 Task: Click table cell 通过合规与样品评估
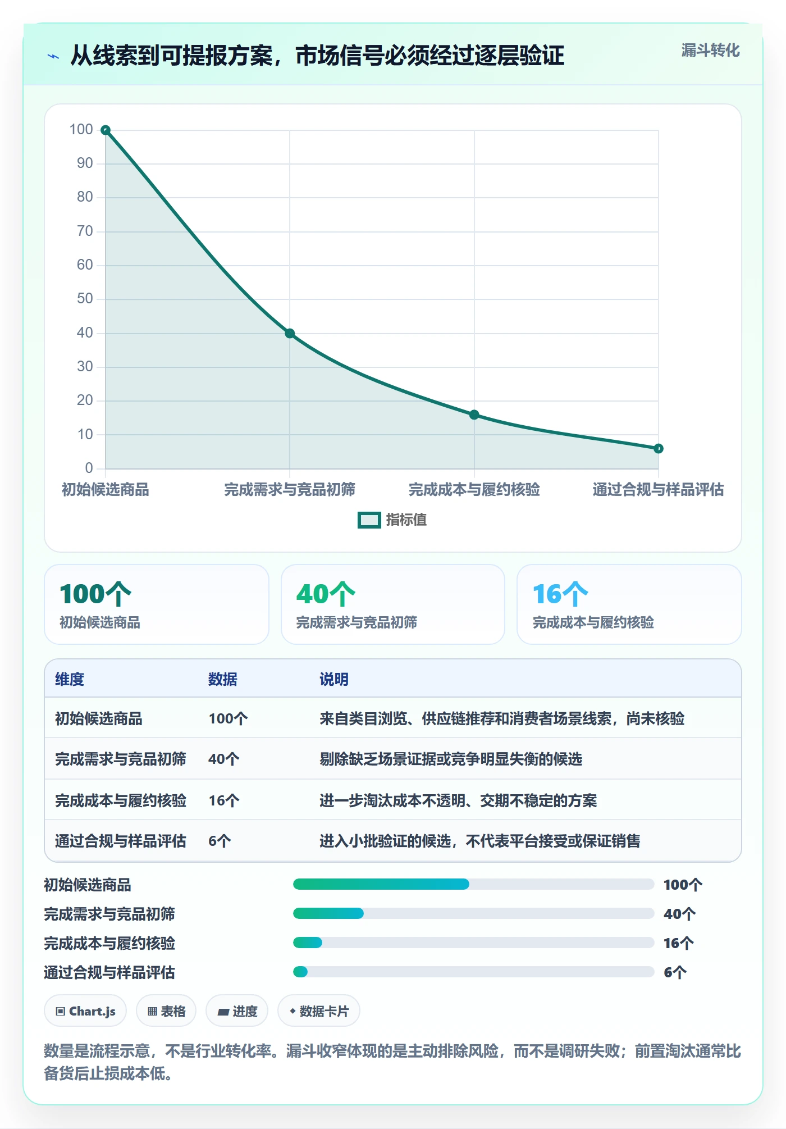click(x=121, y=841)
